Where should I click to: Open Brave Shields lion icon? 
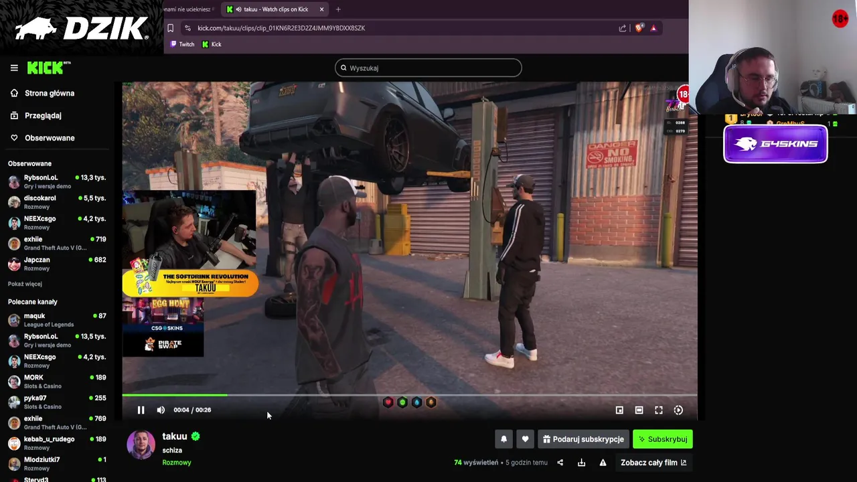[x=639, y=28]
